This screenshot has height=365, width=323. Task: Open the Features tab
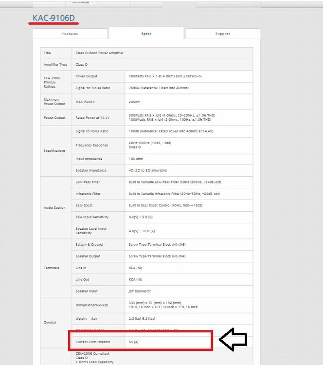click(70, 34)
